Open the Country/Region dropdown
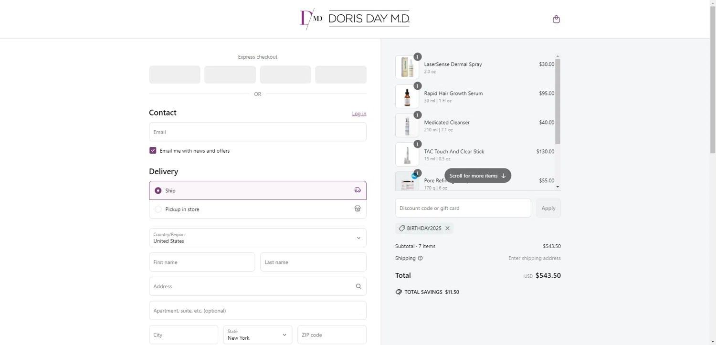This screenshot has height=345, width=716. tap(258, 238)
